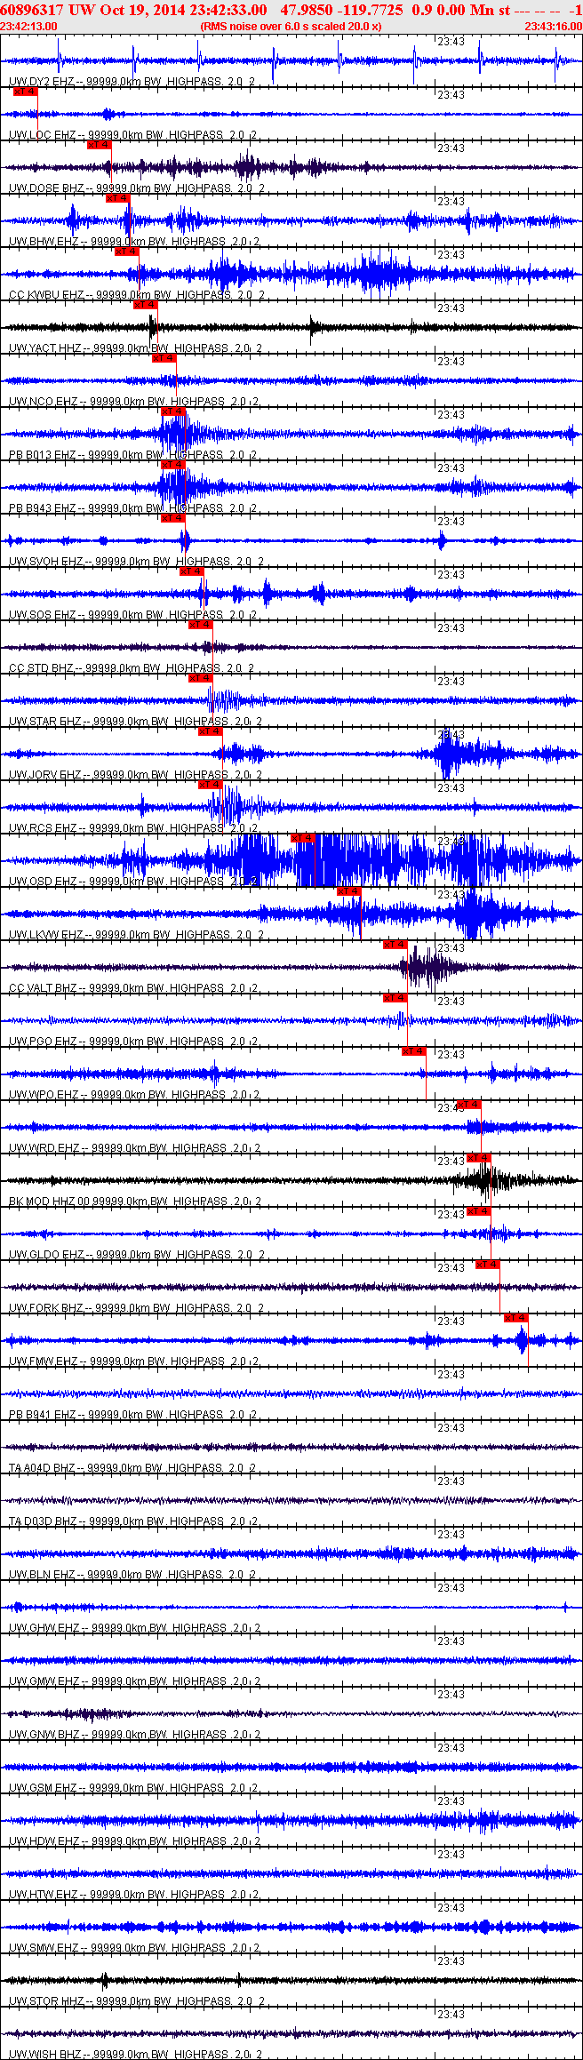Click the start time 23:42:13.00 label
The image size is (583, 2060).
coord(29,27)
